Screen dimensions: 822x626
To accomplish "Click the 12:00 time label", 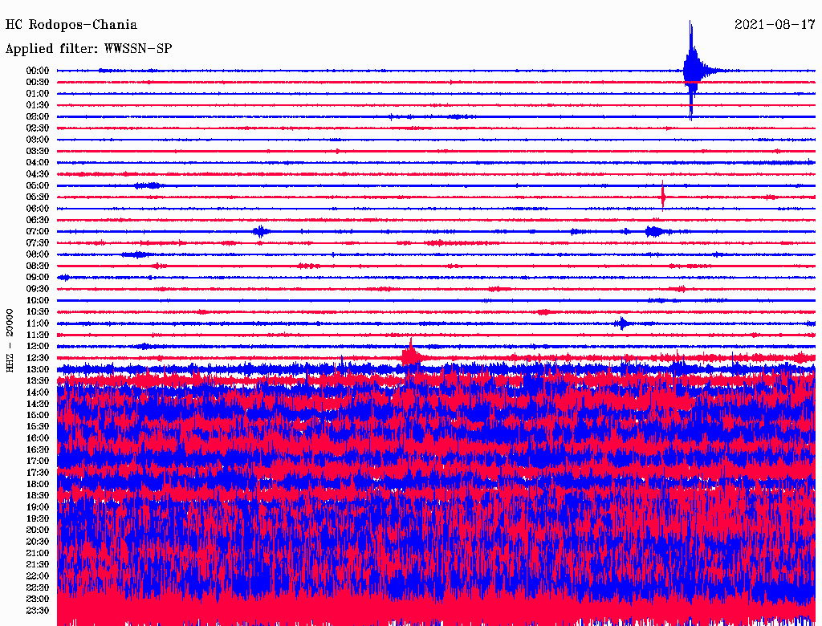I will click(38, 347).
